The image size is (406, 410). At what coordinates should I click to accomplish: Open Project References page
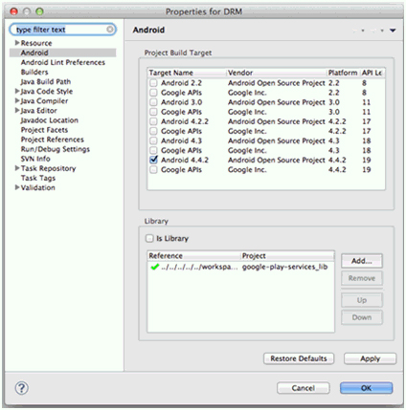tap(53, 140)
